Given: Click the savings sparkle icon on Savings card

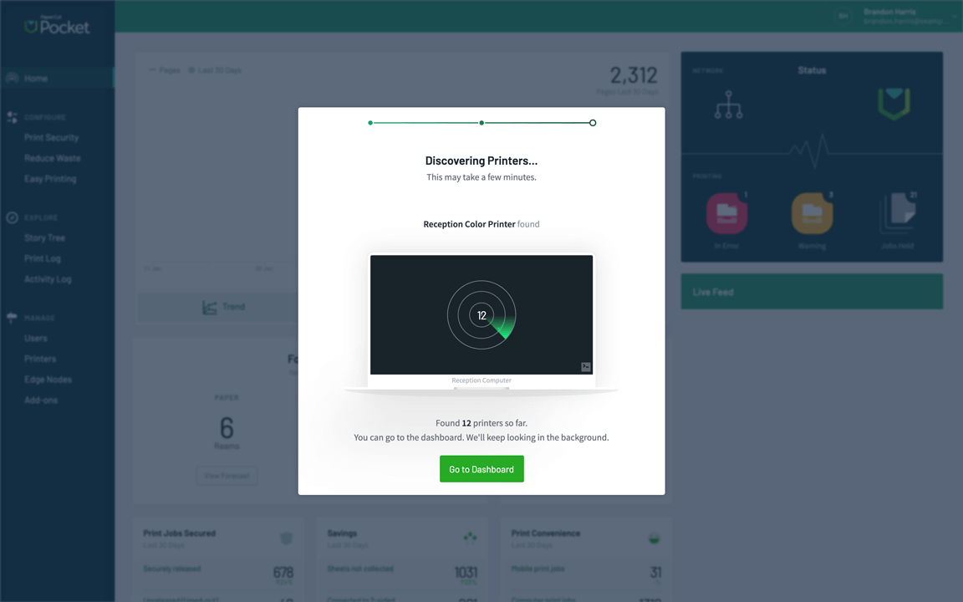Looking at the screenshot, I should pyautogui.click(x=470, y=538).
